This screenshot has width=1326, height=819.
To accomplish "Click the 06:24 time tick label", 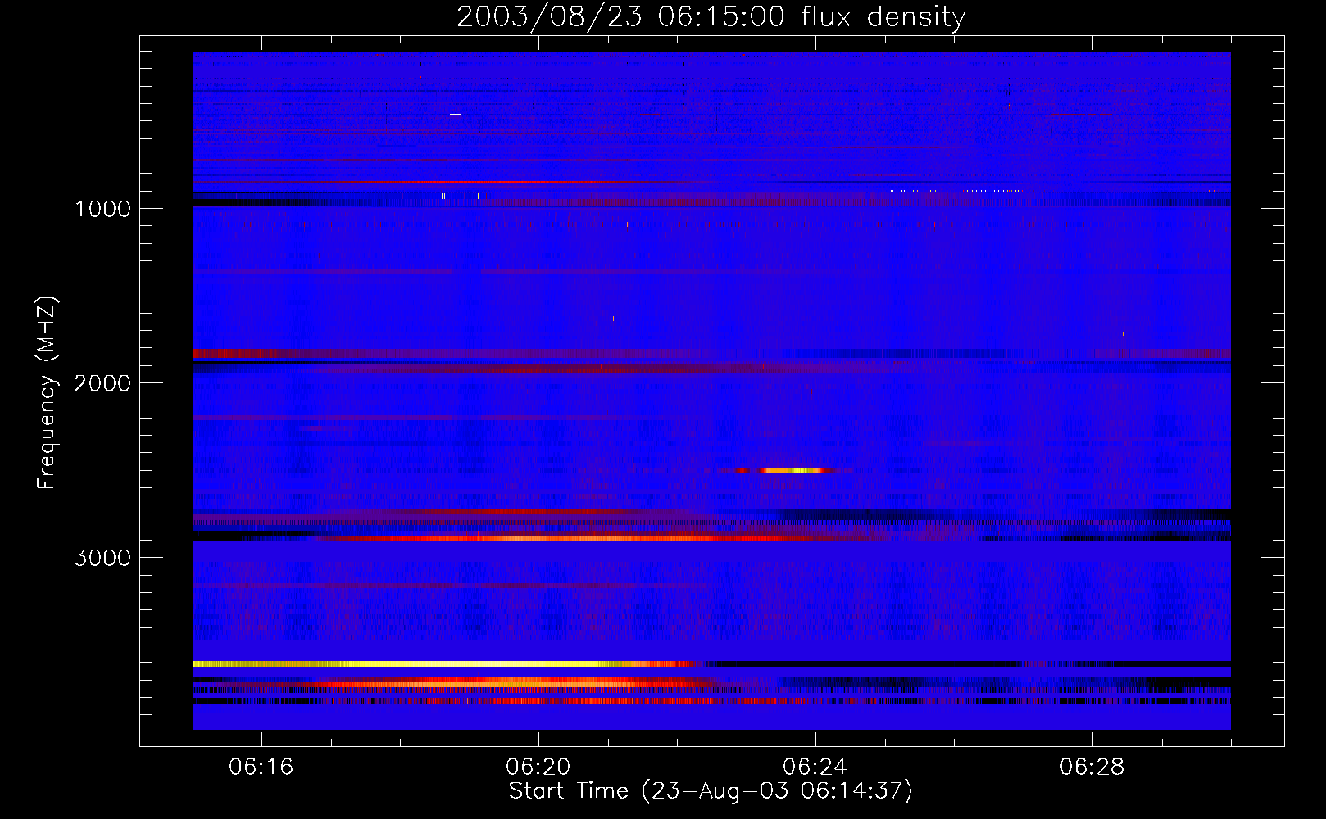I will coord(815,767).
